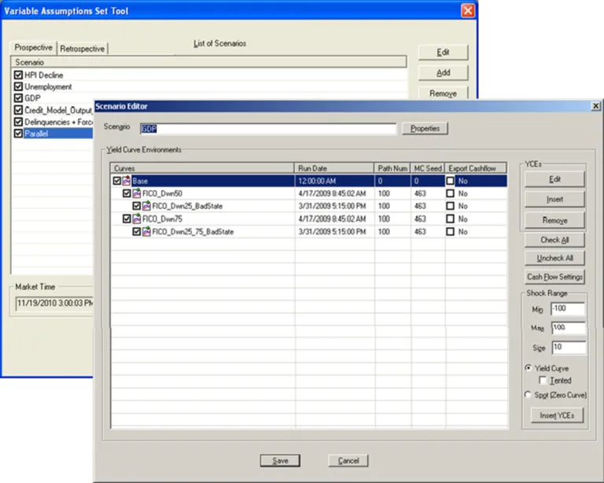
Task: Switch to the Retrospective tab
Action: 83,49
